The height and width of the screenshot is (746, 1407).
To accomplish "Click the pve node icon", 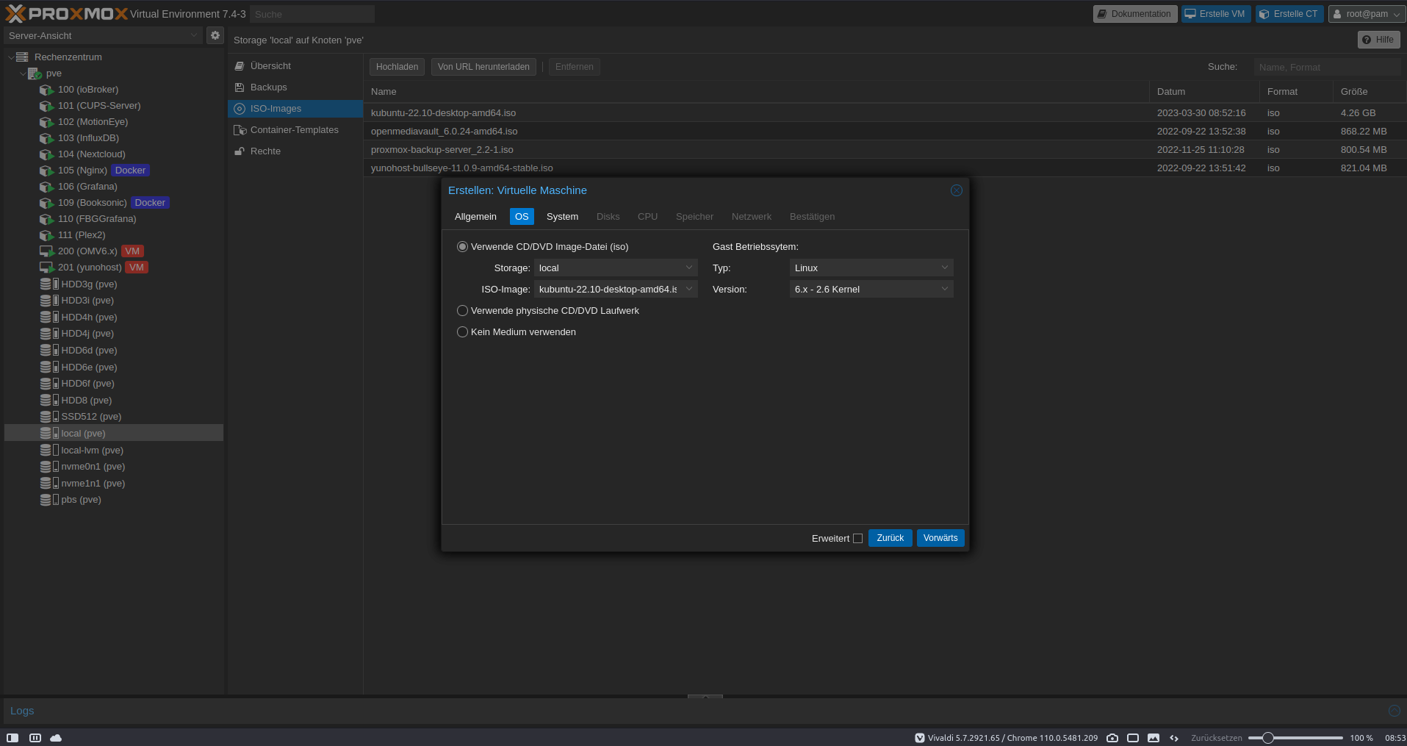I will [35, 73].
